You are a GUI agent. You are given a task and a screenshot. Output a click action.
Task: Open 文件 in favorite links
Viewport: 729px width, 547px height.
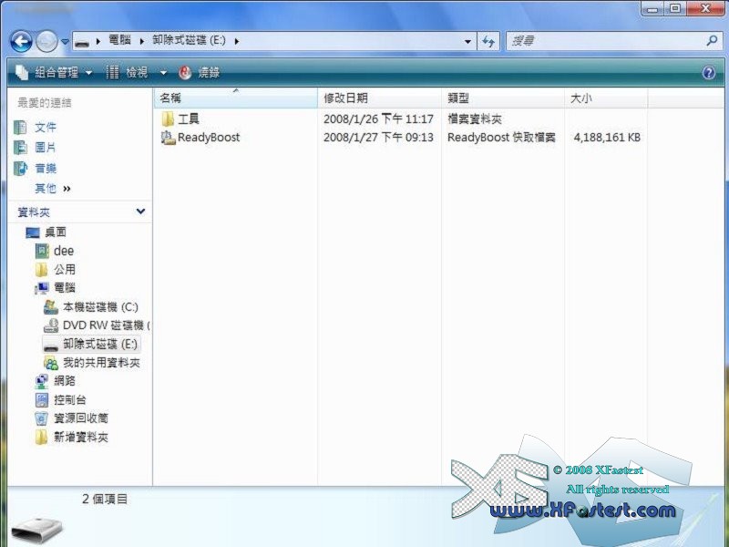tap(46, 128)
